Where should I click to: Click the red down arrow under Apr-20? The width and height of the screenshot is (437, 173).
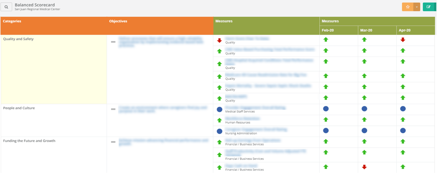(x=403, y=40)
